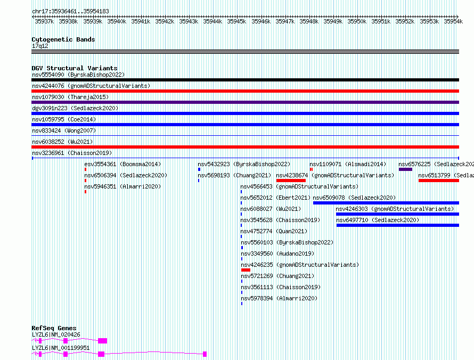Open nsv6088027 (Wu2021) variant label
The image size is (474, 360).
pyautogui.click(x=271, y=209)
